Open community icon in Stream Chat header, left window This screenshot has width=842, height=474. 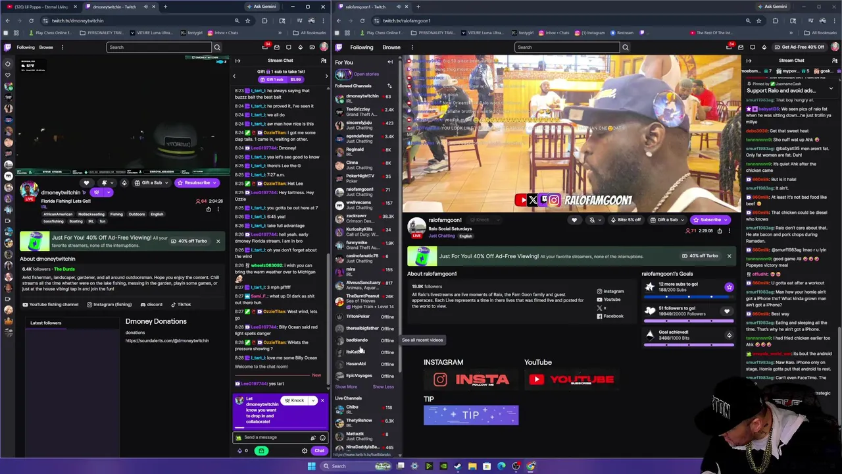click(323, 61)
